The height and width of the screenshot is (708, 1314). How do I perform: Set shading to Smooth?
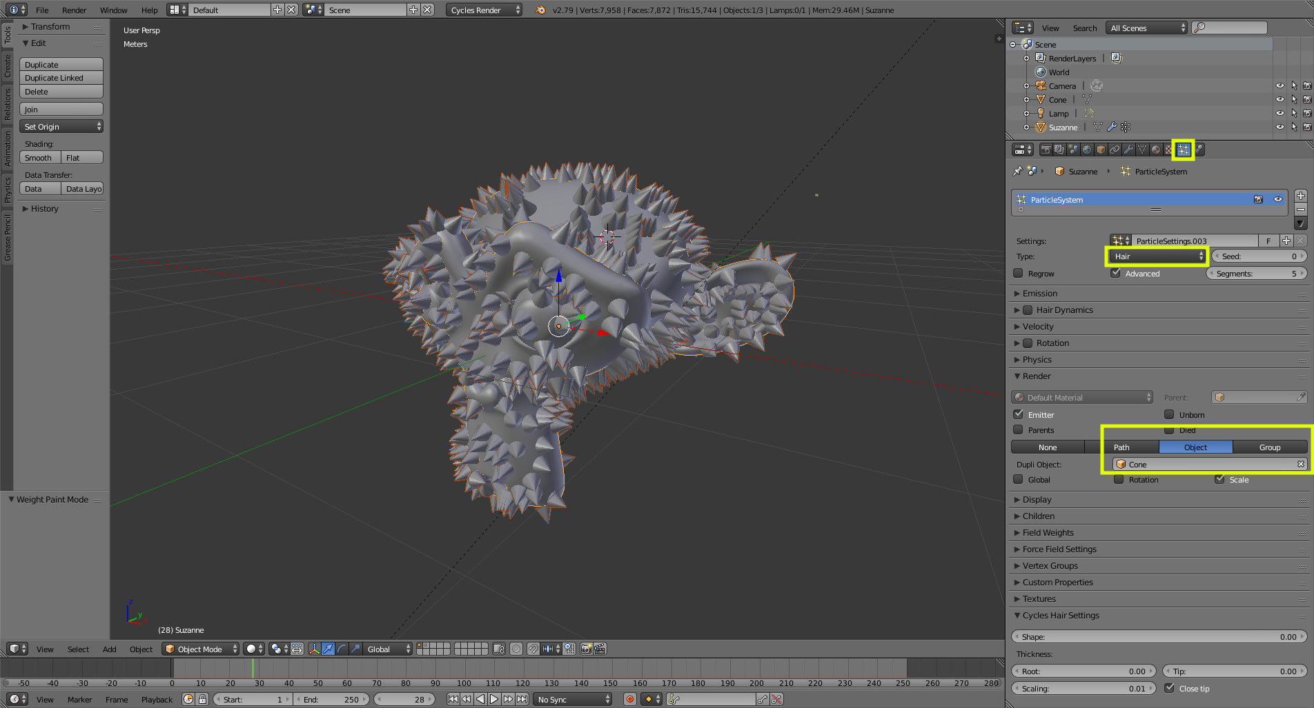[x=40, y=157]
